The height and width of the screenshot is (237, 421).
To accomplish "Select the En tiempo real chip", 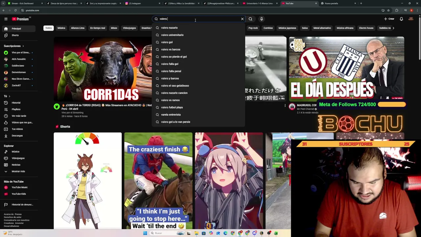I will pyautogui.click(x=98, y=28).
